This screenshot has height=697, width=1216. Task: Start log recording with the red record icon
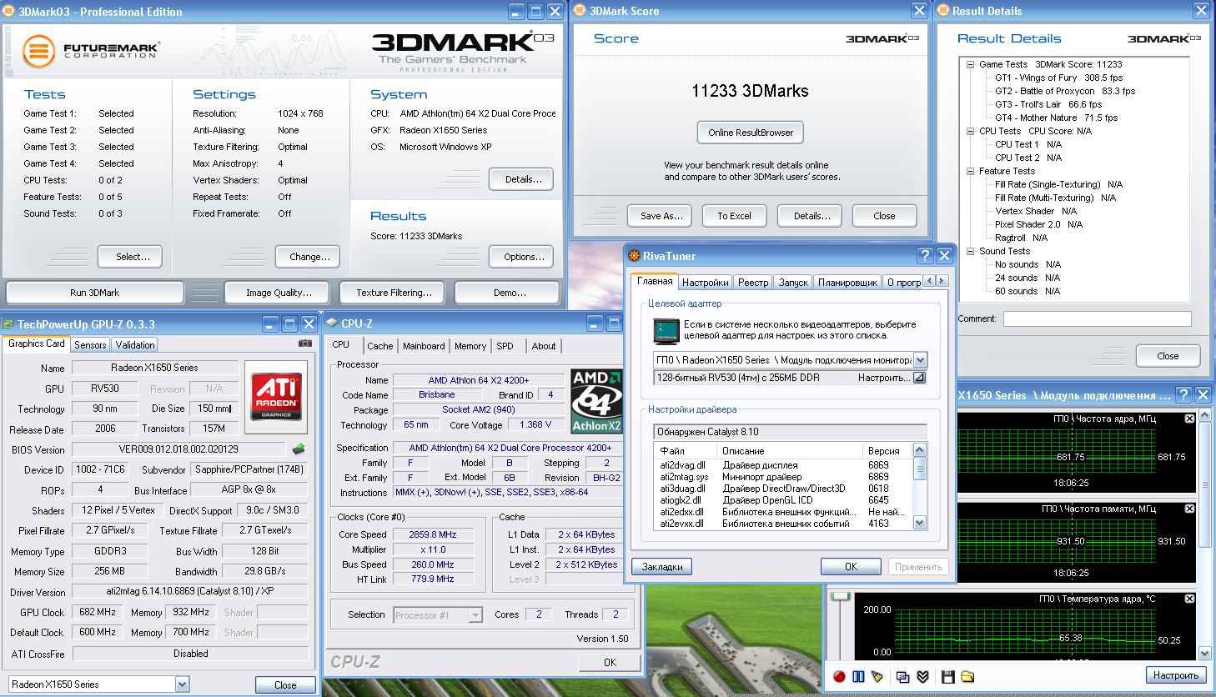tap(841, 676)
